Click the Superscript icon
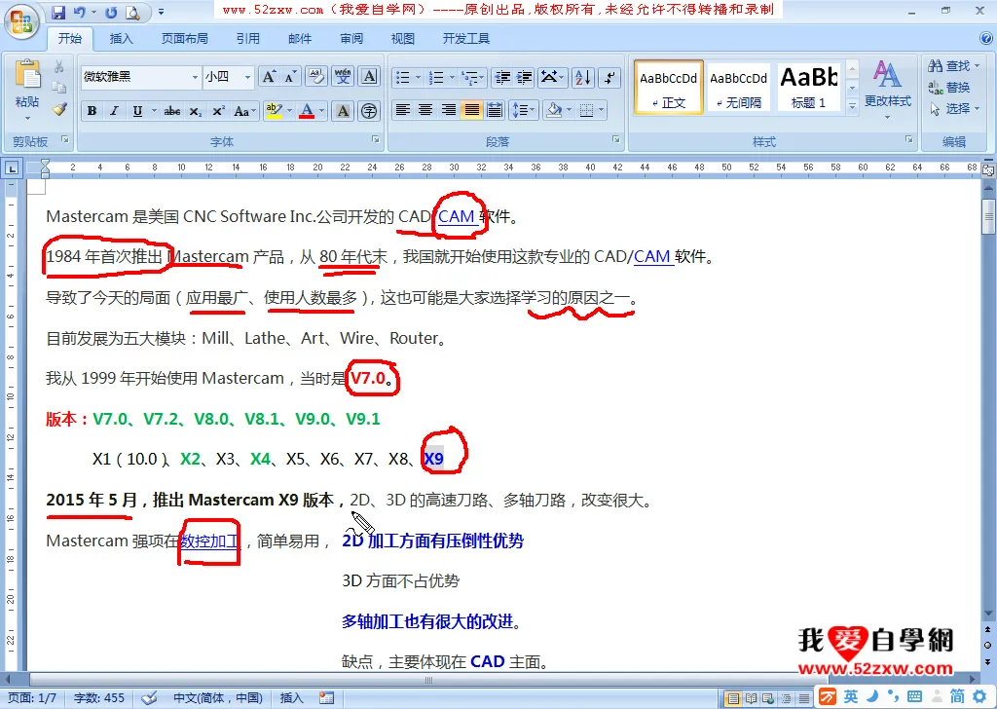997x709 pixels. (218, 111)
